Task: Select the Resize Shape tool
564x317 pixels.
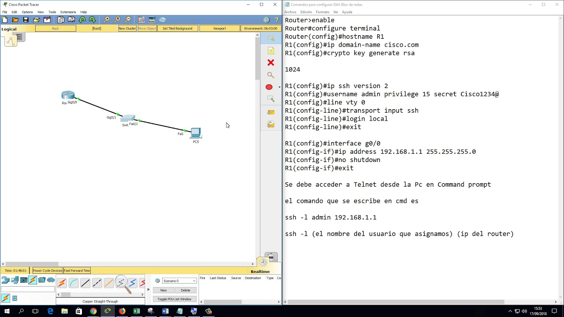Action: 271,99
